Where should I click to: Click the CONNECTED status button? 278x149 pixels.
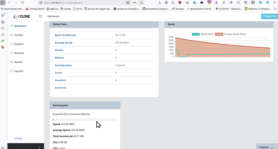270,16
